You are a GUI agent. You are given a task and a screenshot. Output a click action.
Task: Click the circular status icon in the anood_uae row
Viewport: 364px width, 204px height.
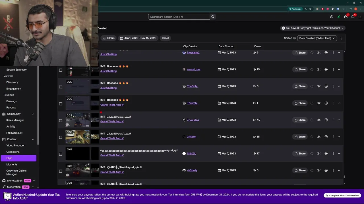click(312, 69)
